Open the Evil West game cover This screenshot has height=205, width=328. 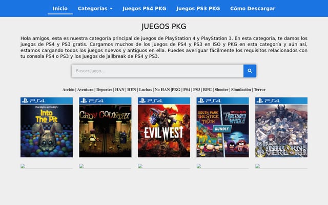(164, 127)
